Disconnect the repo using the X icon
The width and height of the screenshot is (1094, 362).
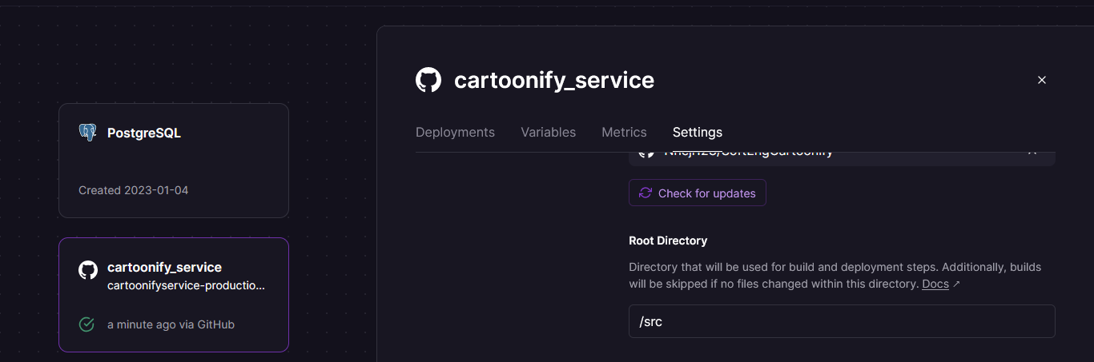pos(1032,153)
